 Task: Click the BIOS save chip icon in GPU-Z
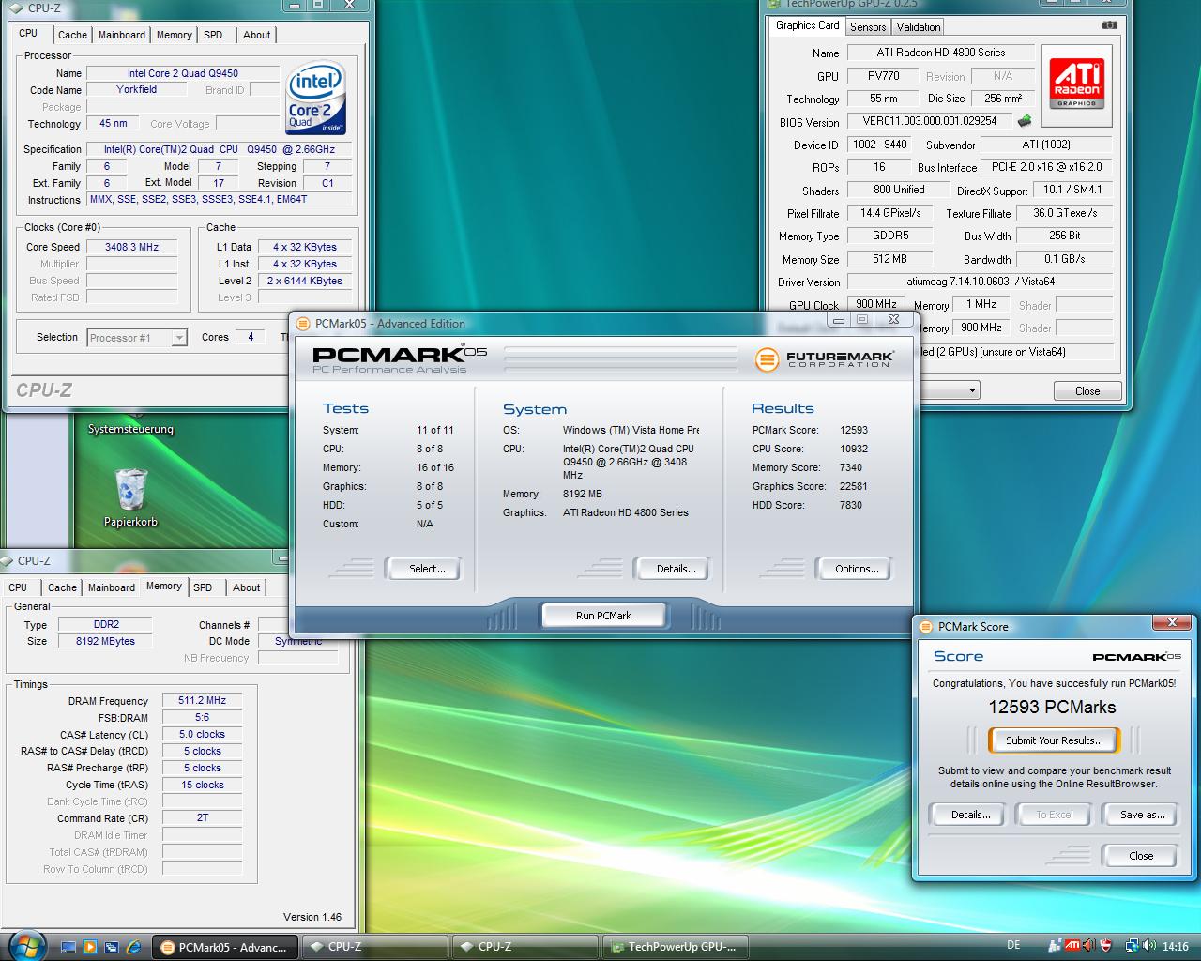tap(1025, 121)
